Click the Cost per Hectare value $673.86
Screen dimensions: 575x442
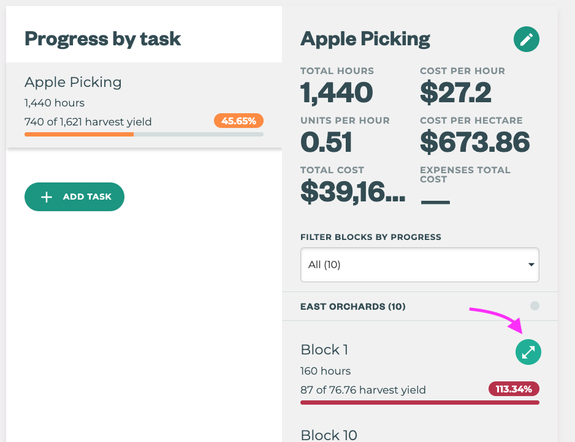point(474,143)
